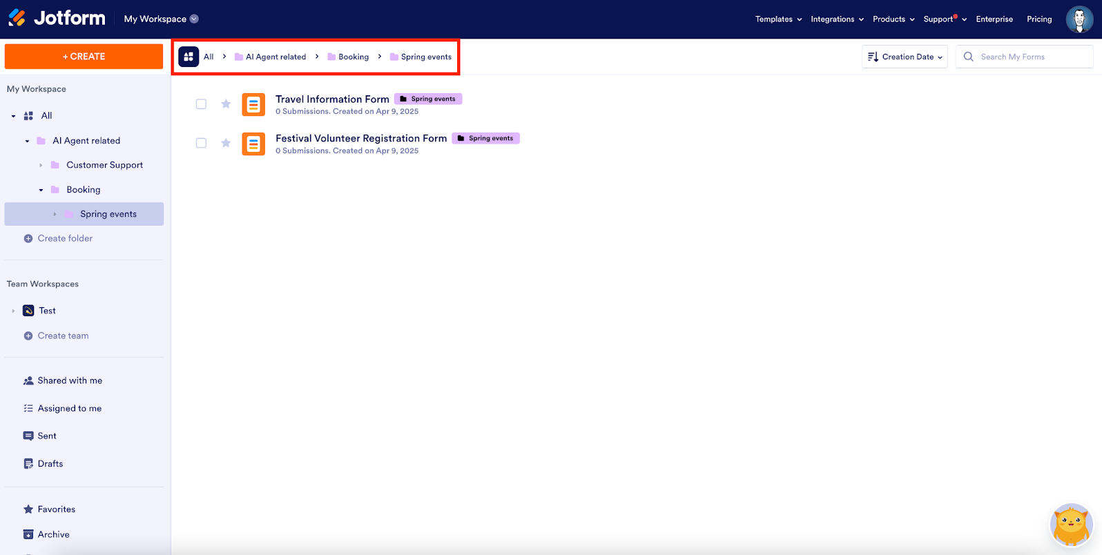Click the orange CREATE button
The width and height of the screenshot is (1102, 555).
[84, 57]
